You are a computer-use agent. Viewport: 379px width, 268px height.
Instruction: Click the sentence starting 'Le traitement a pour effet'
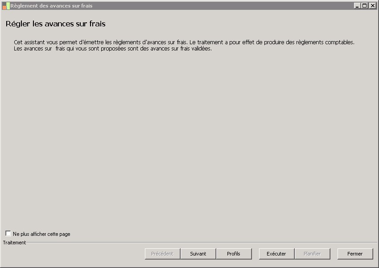click(272, 42)
